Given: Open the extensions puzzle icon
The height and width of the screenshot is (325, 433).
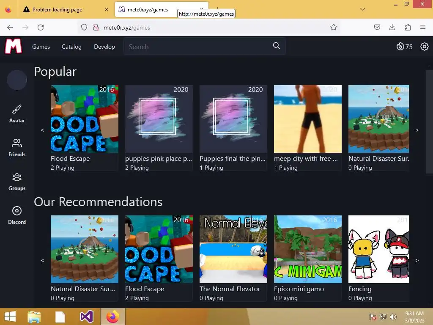Looking at the screenshot, I should [x=408, y=27].
